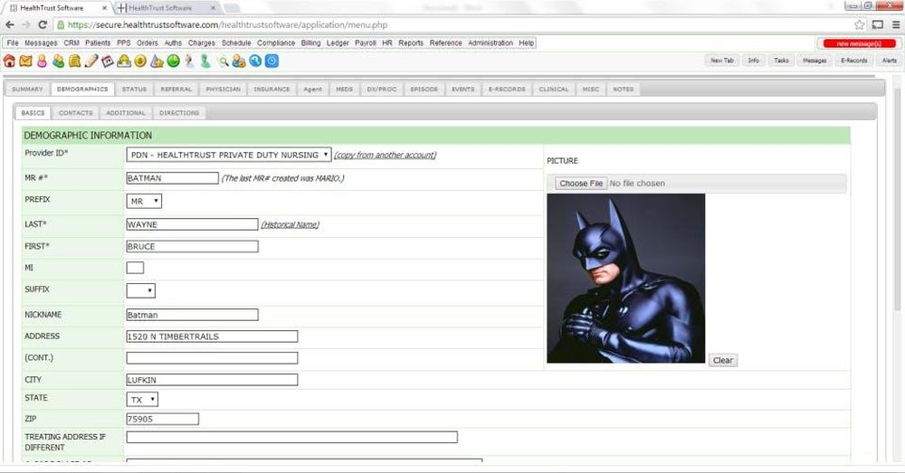Viewport: 905px width, 473px height.
Task: Open the STATE dropdown showing TX
Action: point(142,399)
